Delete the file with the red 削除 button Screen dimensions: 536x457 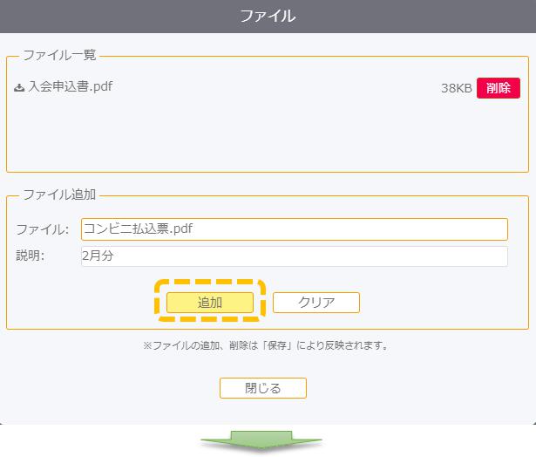click(499, 88)
